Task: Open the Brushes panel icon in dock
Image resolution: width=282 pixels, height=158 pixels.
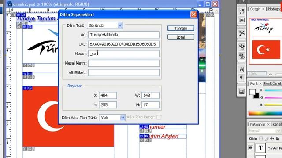Action: pos(242,47)
